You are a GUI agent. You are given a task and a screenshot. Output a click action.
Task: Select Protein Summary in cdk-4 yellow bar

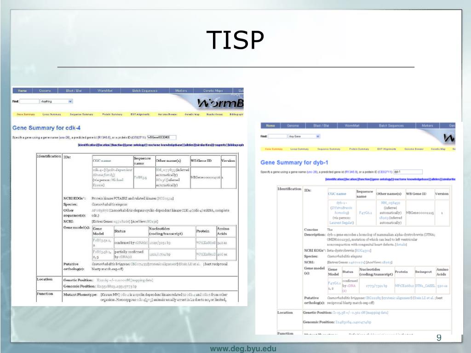pyautogui.click(x=112, y=114)
